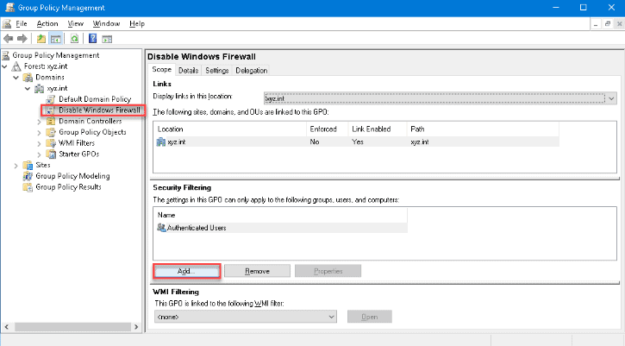Click the Properties button
This screenshot has height=346, width=625.
click(328, 271)
